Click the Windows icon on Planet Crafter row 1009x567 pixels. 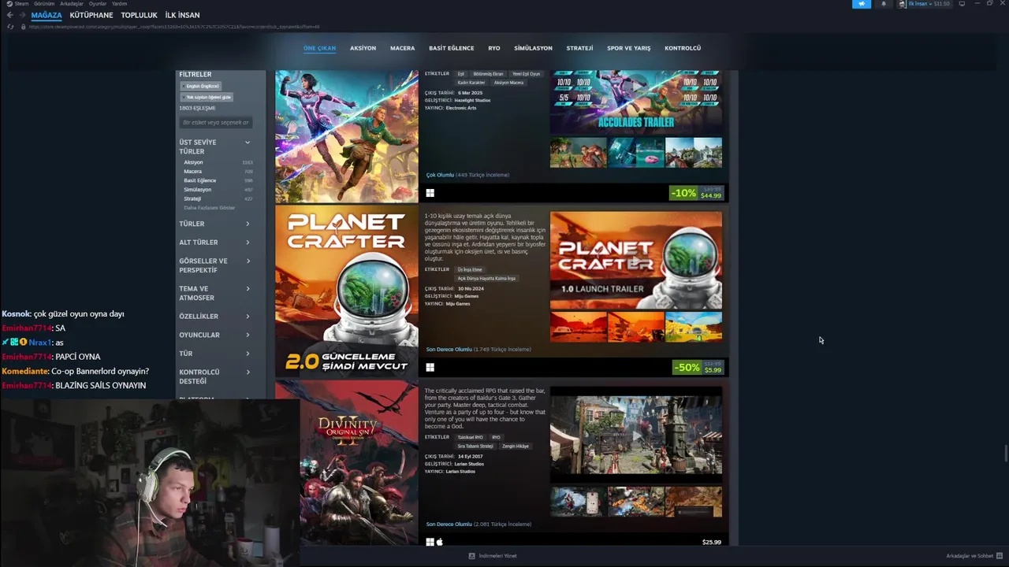pos(430,367)
